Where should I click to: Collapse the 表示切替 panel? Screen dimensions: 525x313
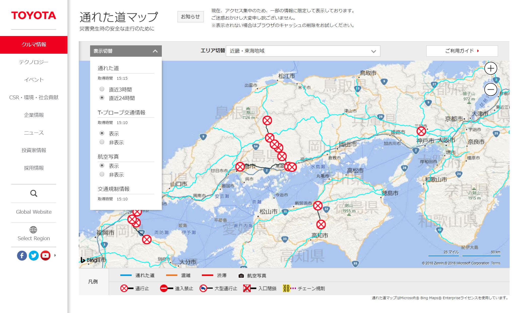(155, 51)
